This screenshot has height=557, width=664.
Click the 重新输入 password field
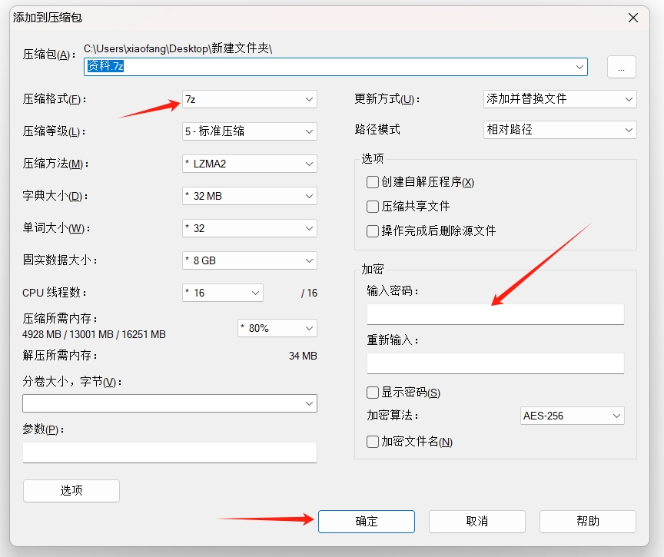[495, 363]
